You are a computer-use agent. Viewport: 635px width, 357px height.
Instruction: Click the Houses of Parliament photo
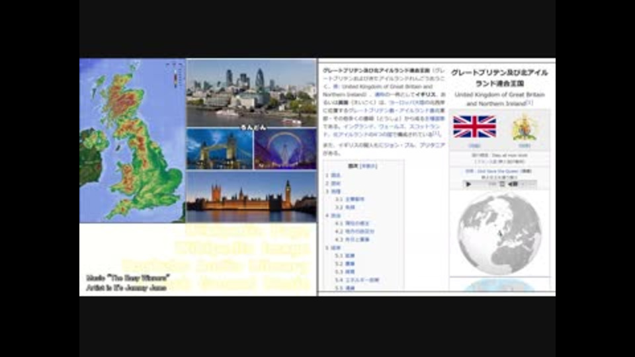pos(251,197)
